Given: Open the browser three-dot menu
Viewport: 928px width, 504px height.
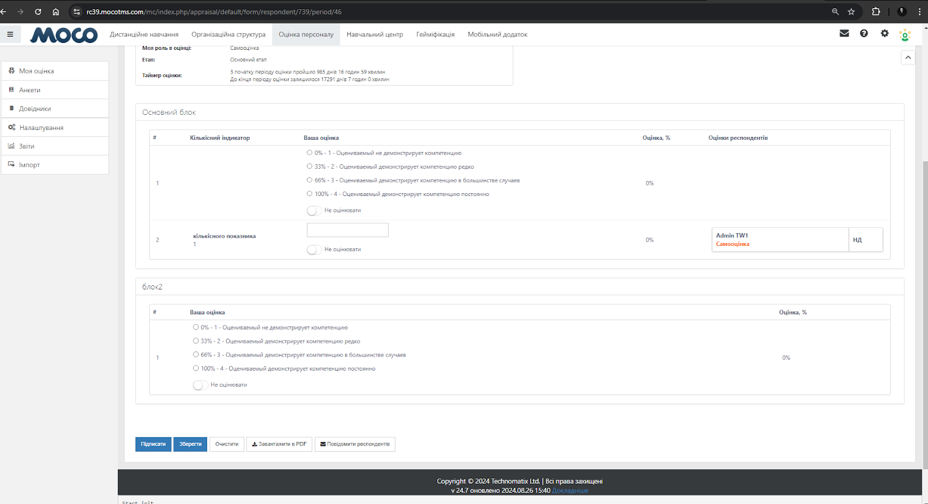Looking at the screenshot, I should (920, 12).
